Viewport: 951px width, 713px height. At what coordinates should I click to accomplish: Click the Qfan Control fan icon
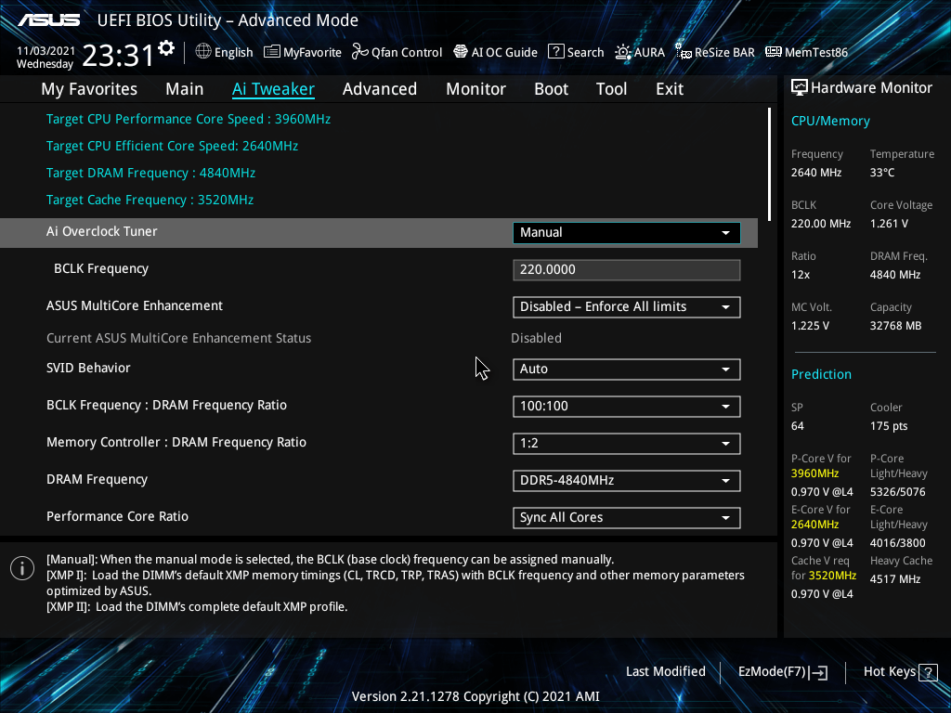pyautogui.click(x=360, y=52)
